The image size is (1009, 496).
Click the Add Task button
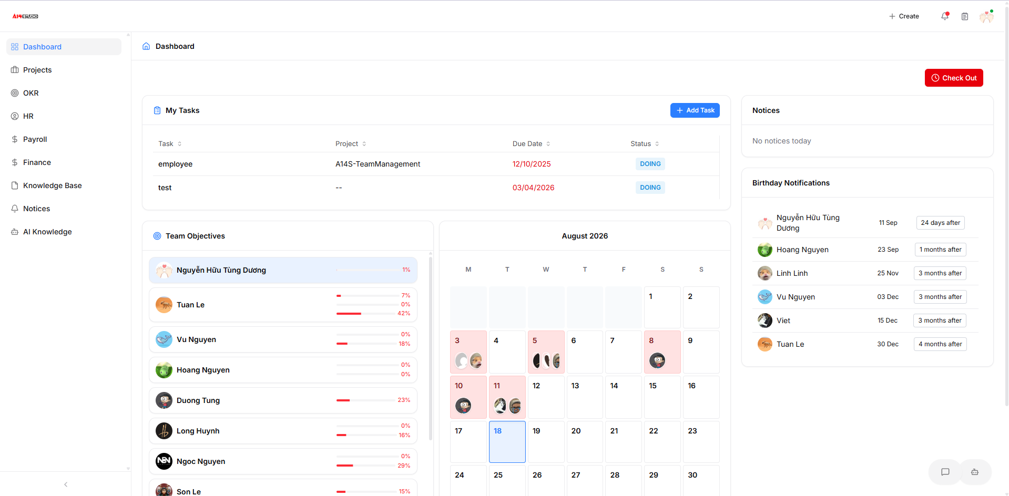[695, 110]
